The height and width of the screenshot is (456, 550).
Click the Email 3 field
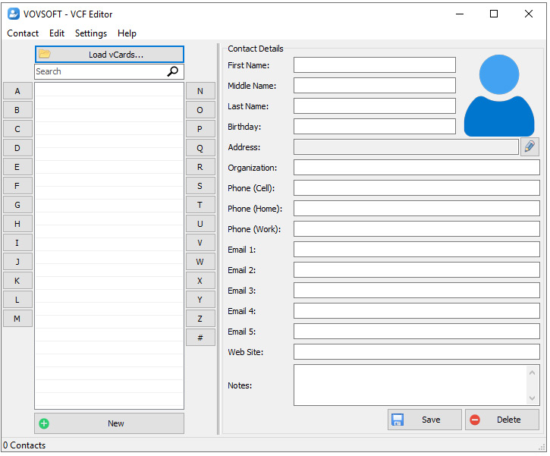point(416,290)
